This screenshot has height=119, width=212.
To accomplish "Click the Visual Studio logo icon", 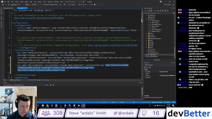I will (2, 2).
